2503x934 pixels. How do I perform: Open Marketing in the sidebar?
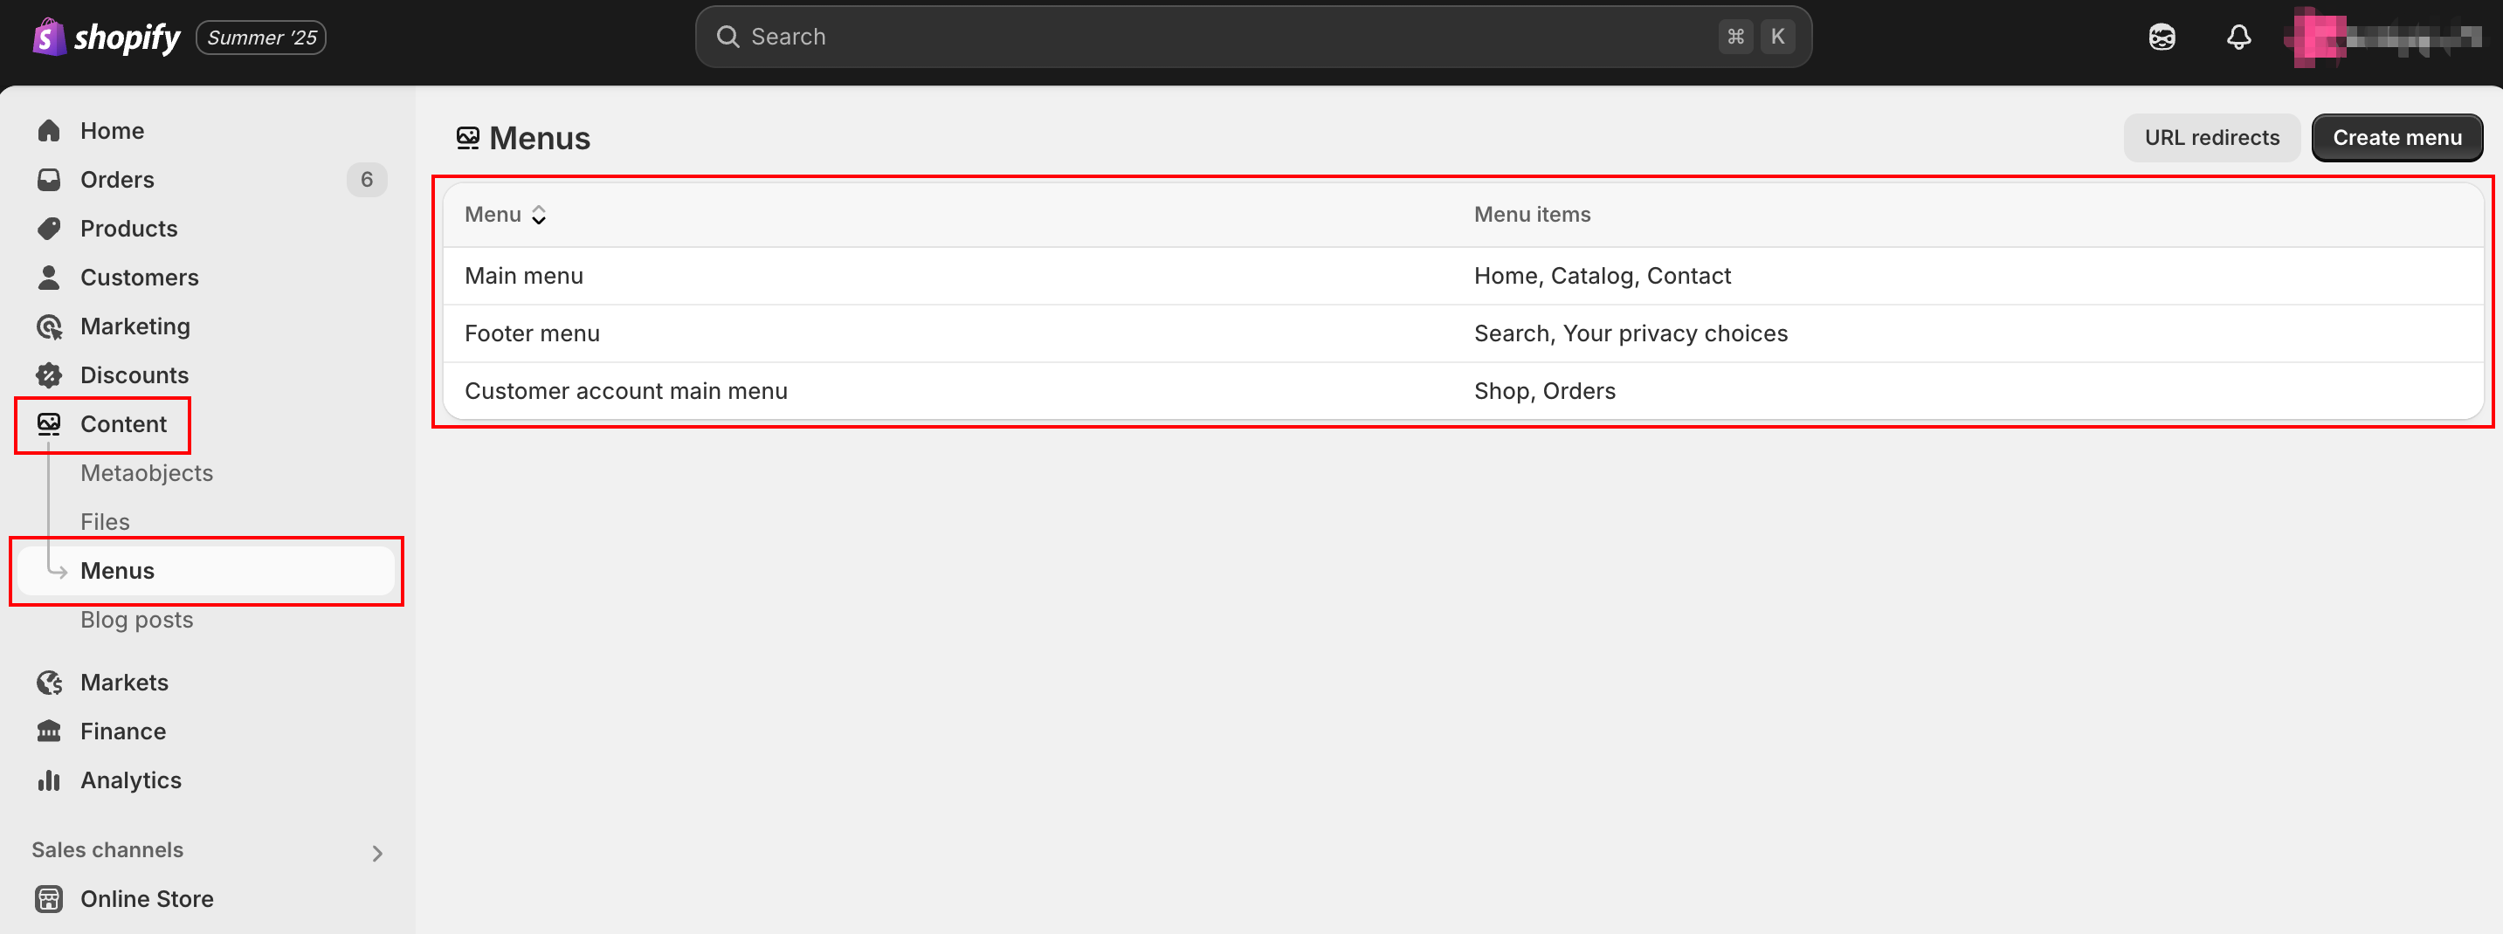click(135, 326)
